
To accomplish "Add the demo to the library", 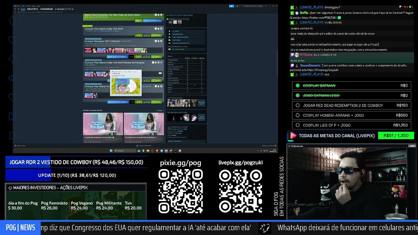I will point(152,21).
